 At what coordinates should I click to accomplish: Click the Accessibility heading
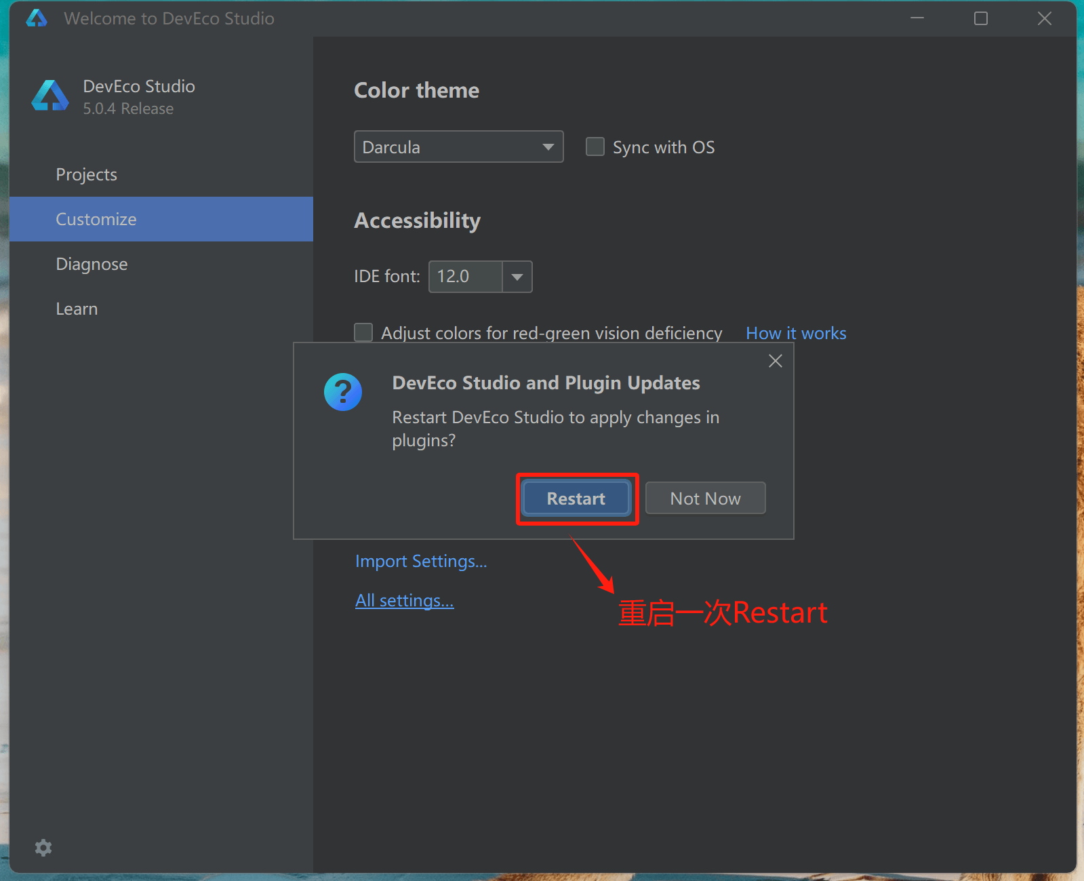click(x=418, y=220)
